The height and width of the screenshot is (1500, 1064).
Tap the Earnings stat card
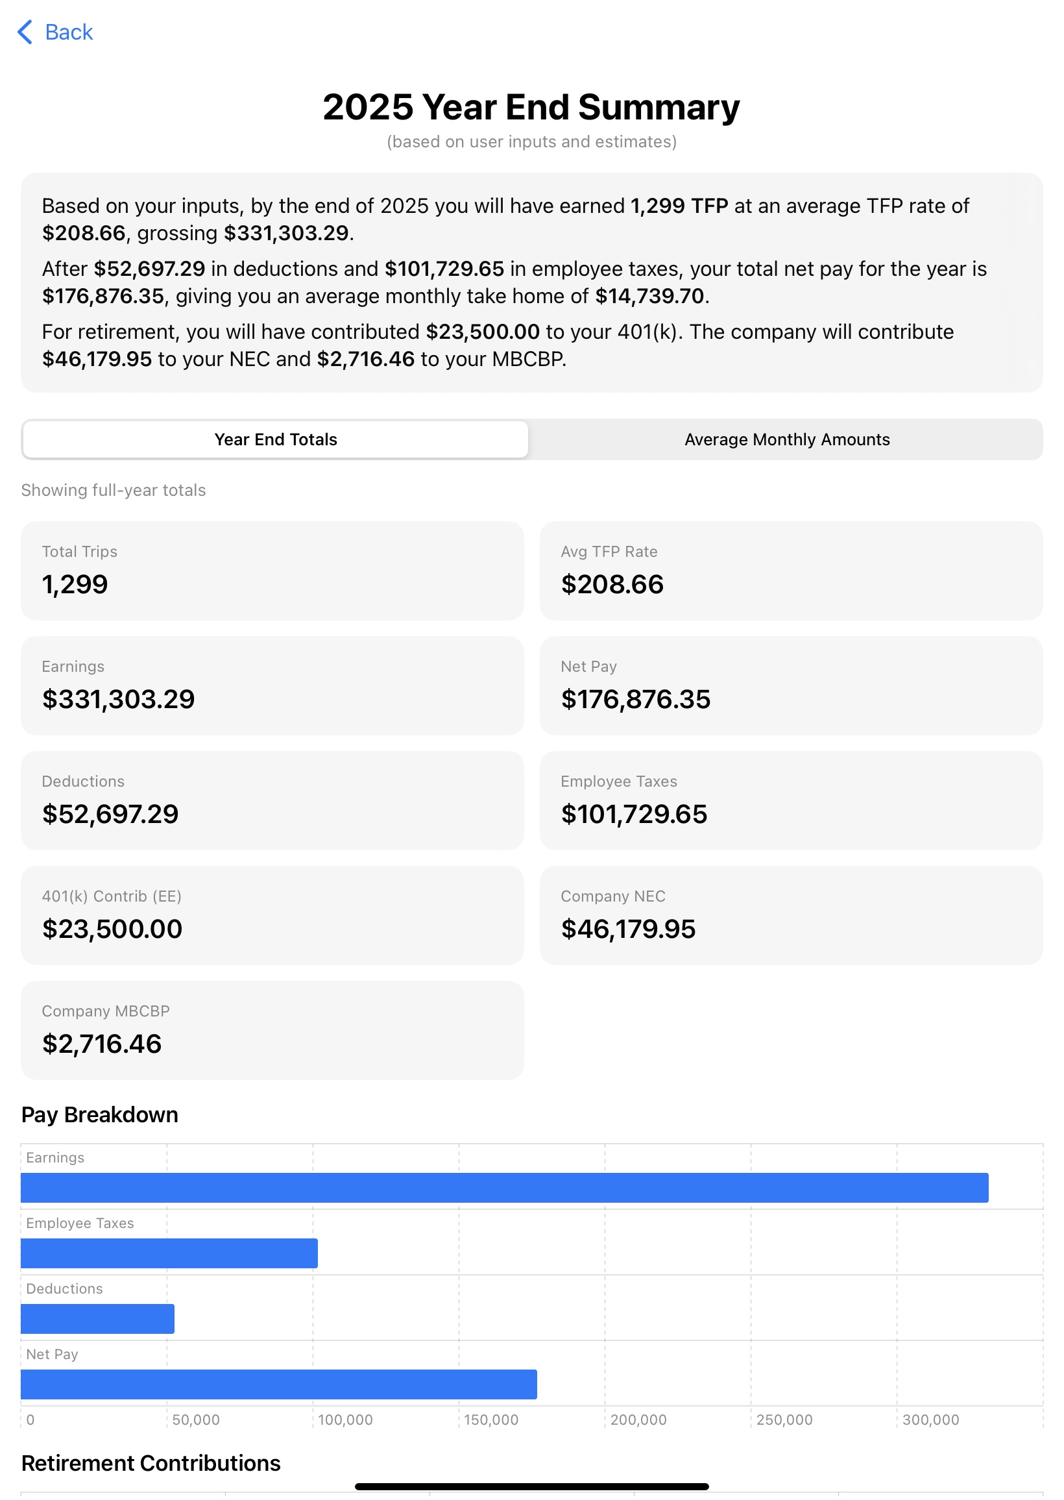272,685
